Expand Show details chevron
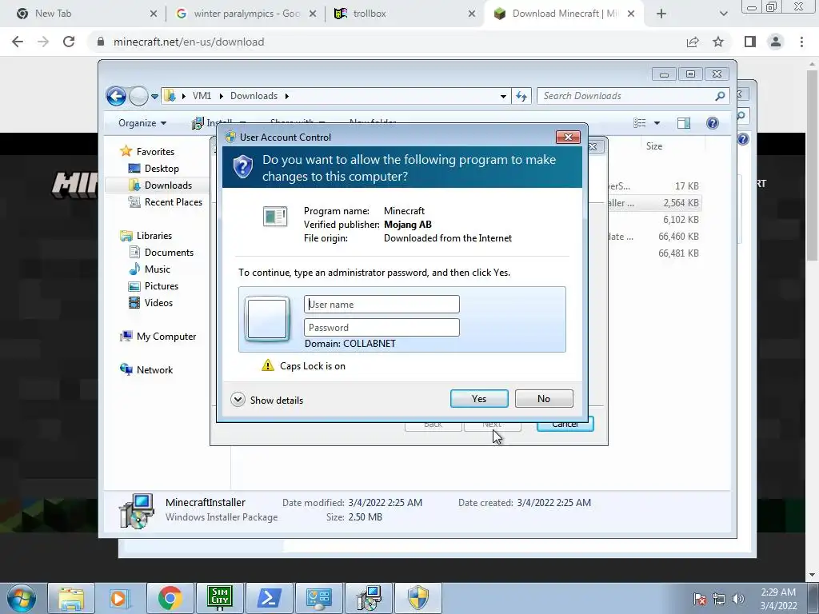Viewport: 819px width, 614px height. [x=238, y=400]
